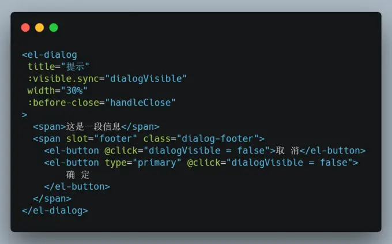This screenshot has height=244, width=392.
Task: Click the green maximize dot
Action: coord(54,28)
